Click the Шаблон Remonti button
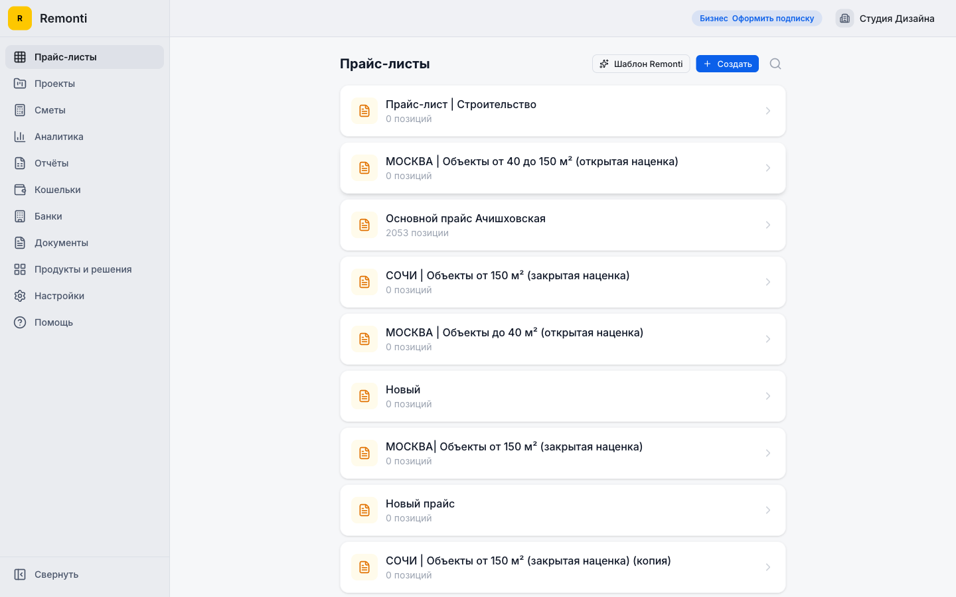The height and width of the screenshot is (597, 956). click(641, 64)
